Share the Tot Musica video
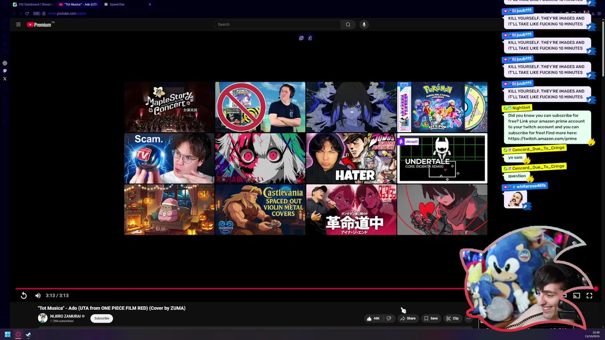 [x=408, y=318]
